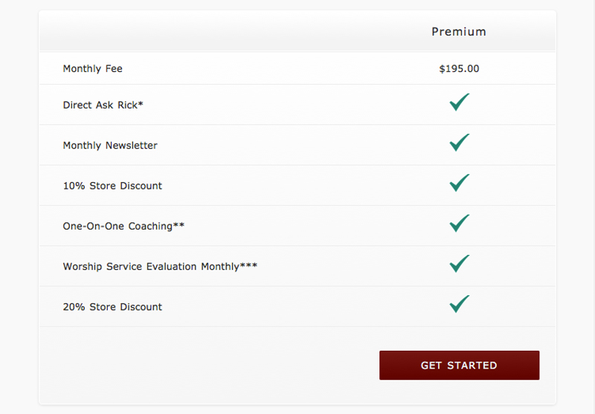Select the Premium plan column header
This screenshot has height=414, width=595.
tap(459, 32)
